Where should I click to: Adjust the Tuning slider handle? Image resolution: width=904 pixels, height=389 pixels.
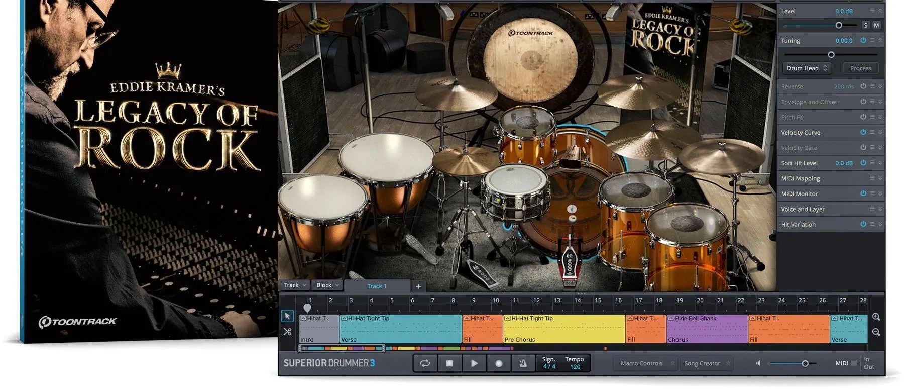831,55
